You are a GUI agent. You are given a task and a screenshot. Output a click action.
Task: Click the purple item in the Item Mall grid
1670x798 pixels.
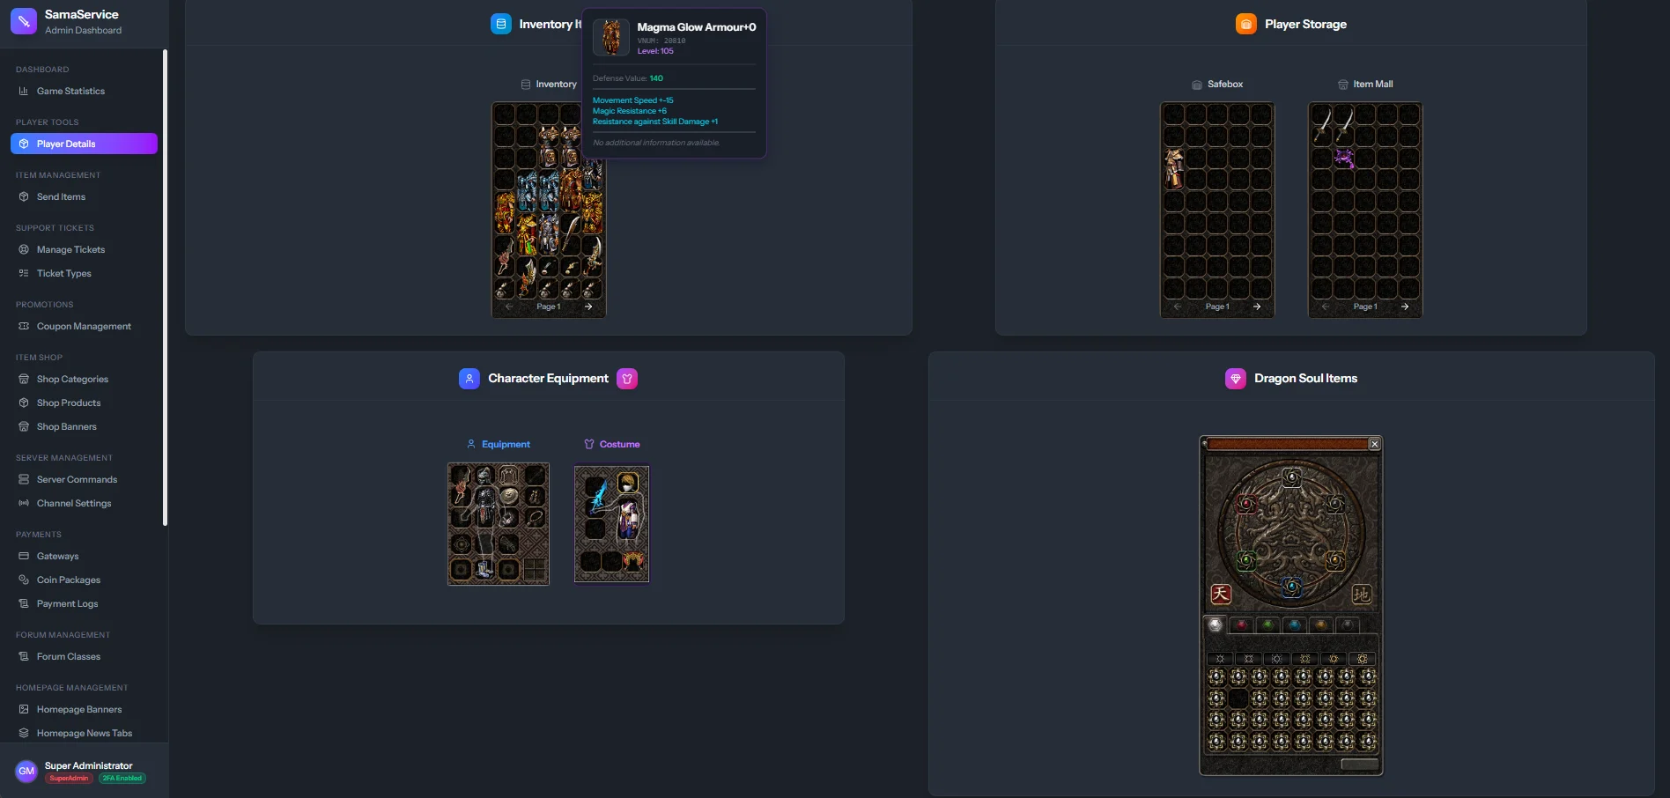click(1344, 159)
